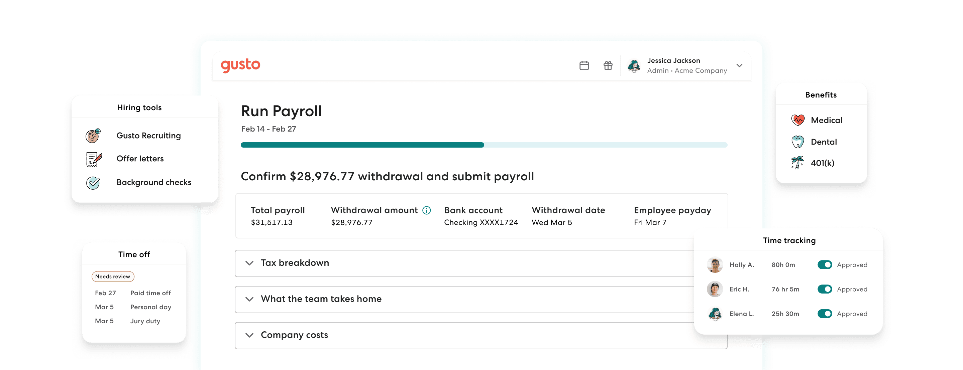Viewport: 963px width, 370px height.
Task: Click the gift icon in the top bar
Action: point(608,65)
